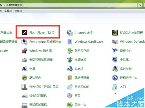
Task: Open the 备份和还原 icon
Action: (x=70, y=51)
